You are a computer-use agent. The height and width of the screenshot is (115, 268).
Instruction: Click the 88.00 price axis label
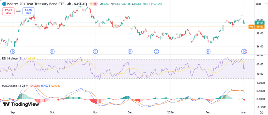pos(259,33)
